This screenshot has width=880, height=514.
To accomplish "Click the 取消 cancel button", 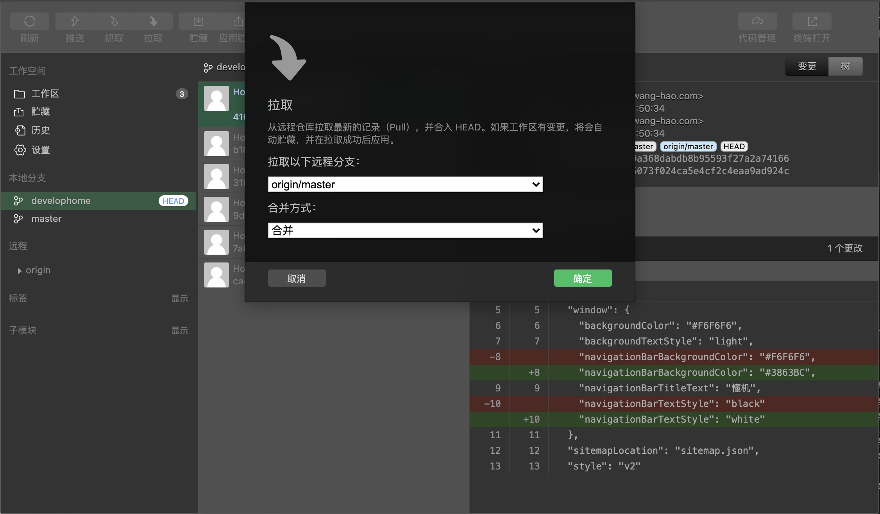I will coord(297,278).
